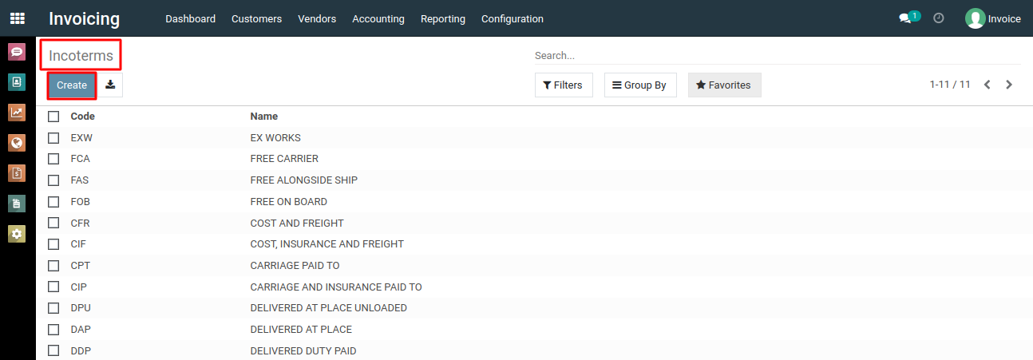Viewport: 1033px width, 360px height.
Task: Go to next page with the right arrow
Action: pyautogui.click(x=1009, y=85)
